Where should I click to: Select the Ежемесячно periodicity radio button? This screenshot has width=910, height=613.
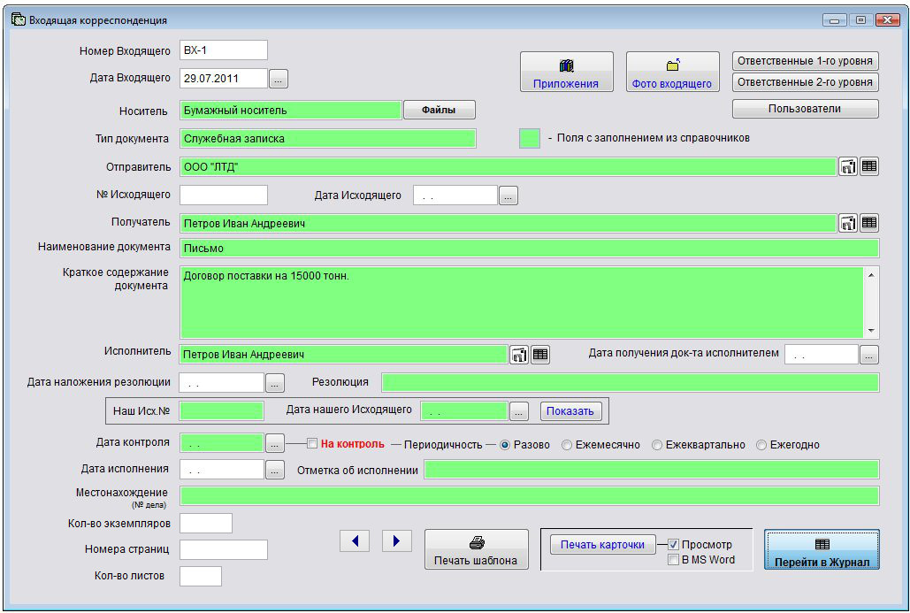568,445
